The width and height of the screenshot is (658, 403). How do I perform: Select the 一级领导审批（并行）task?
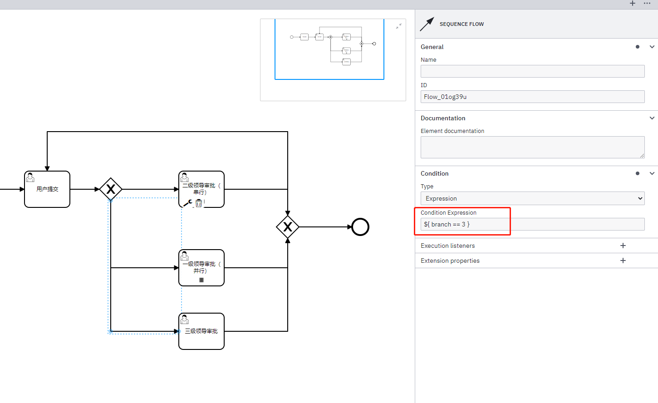pyautogui.click(x=201, y=268)
